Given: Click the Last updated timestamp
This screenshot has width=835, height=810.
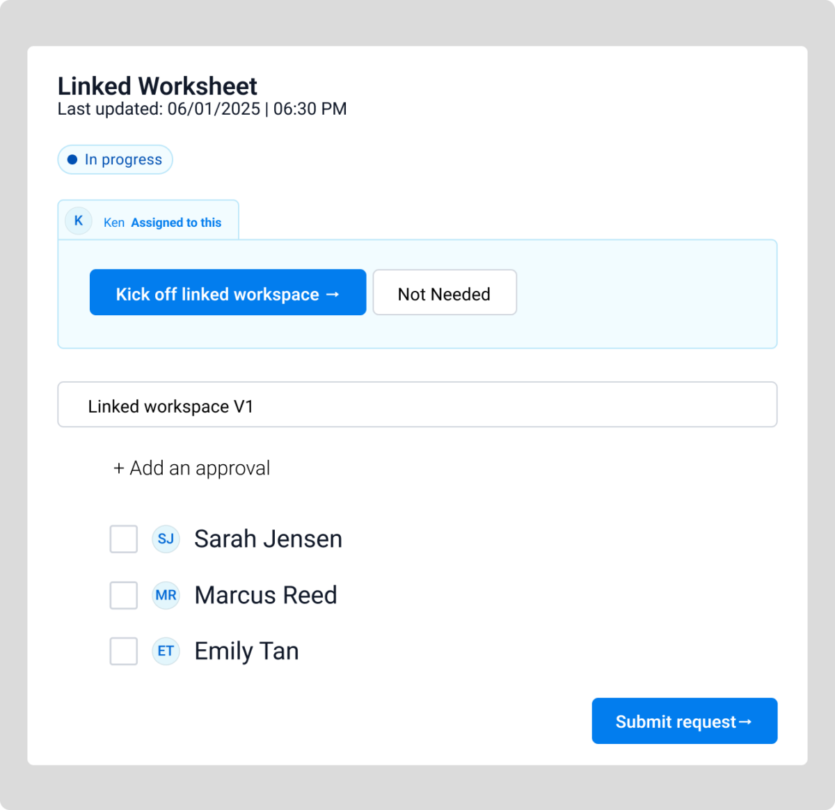Looking at the screenshot, I should [x=202, y=109].
